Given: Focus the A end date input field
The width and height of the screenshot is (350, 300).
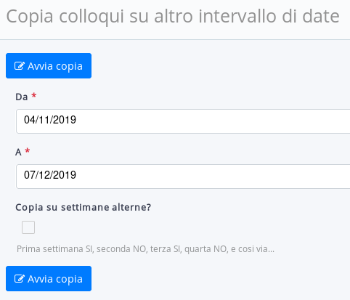Looking at the screenshot, I should coord(183,177).
